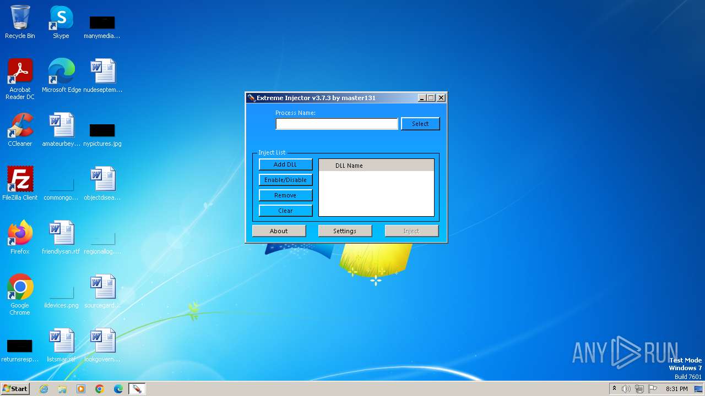Click Extreme Injector taskbar button
This screenshot has height=396, width=705.
click(137, 389)
